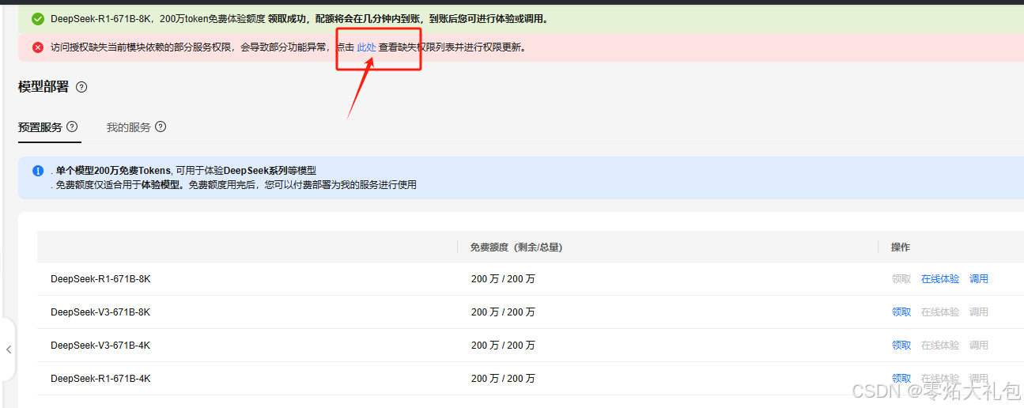Switch to 预置服务 tab

40,127
